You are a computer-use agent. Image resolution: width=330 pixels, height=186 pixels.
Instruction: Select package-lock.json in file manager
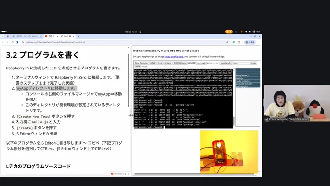point(248,84)
